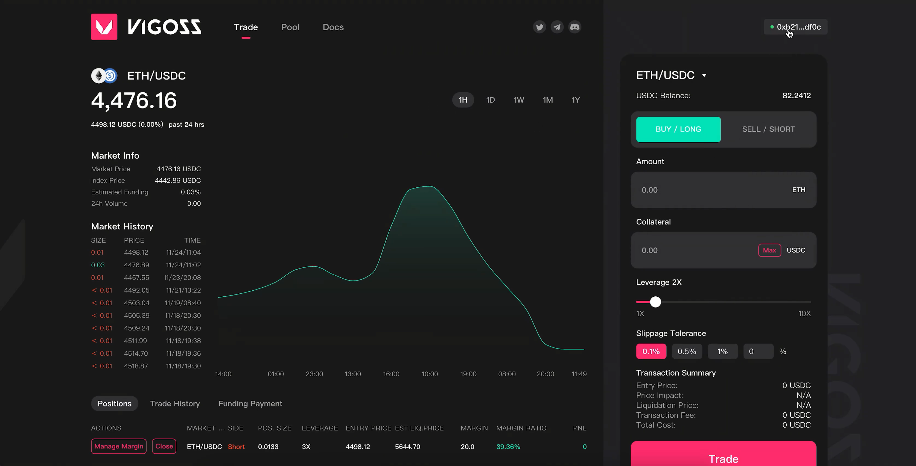Switch to SELL / SHORT side
Screen dimensions: 916x466
[x=768, y=129]
